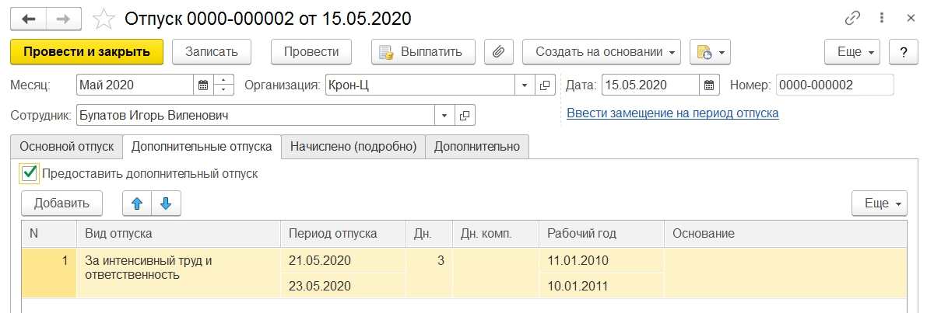
Task: Open Создать на основании dropdown
Action: 601,52
